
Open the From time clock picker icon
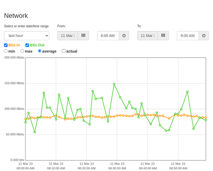124,36
